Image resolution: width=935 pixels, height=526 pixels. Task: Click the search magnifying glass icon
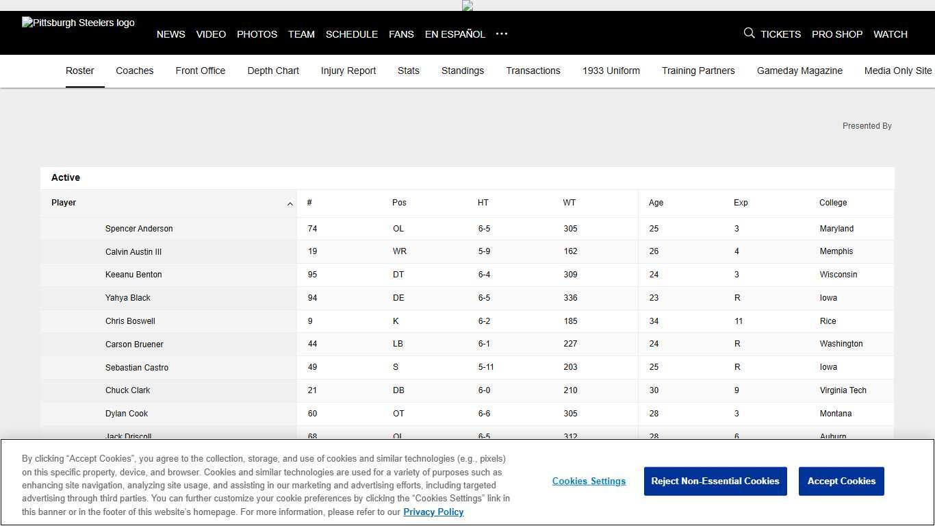point(749,33)
